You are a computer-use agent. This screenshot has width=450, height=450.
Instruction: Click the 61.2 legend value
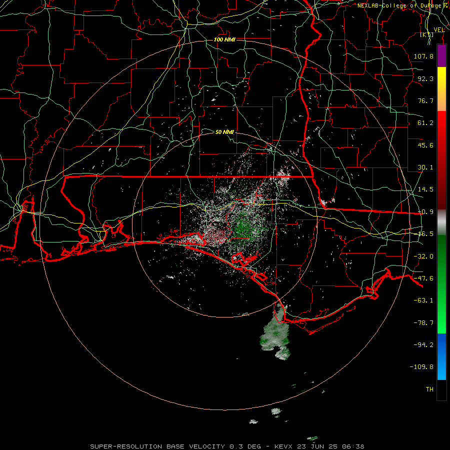pos(425,123)
